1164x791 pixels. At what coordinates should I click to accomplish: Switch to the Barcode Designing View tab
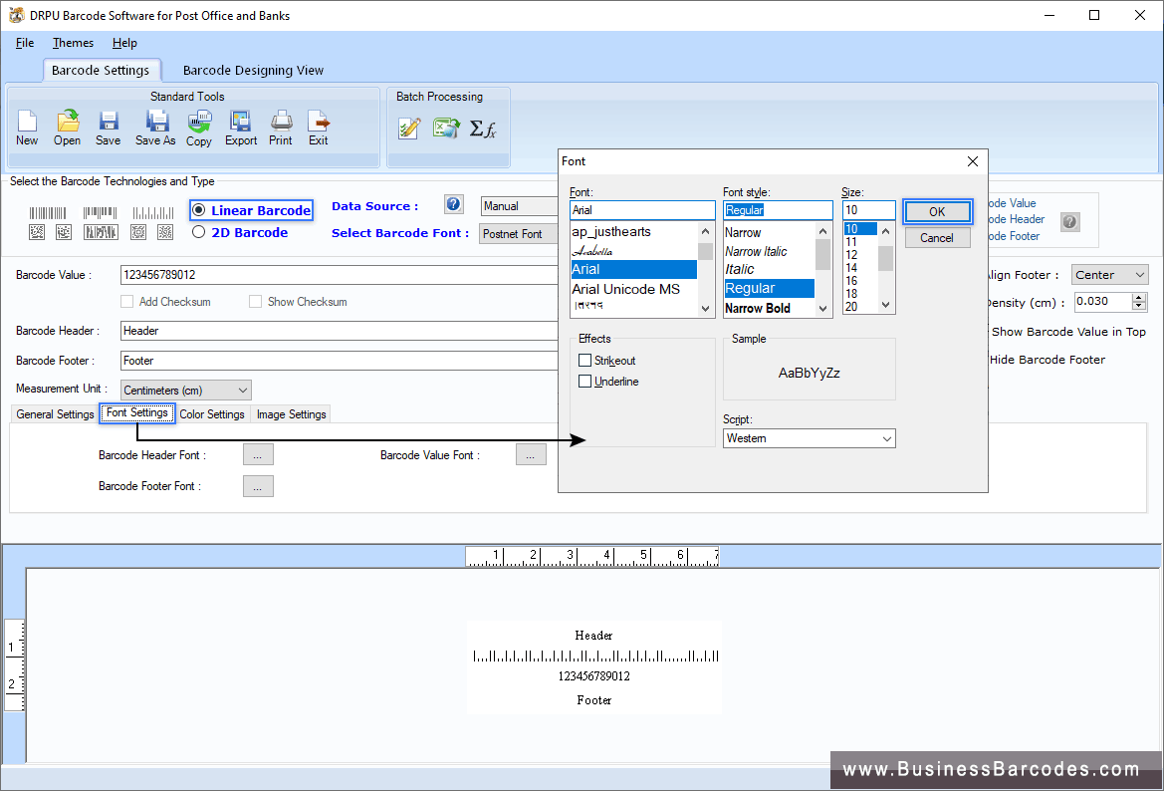click(x=252, y=70)
